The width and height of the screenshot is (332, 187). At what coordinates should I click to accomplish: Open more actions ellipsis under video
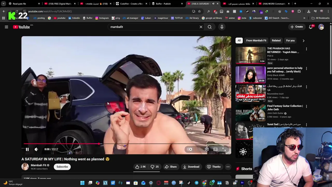coord(228,167)
